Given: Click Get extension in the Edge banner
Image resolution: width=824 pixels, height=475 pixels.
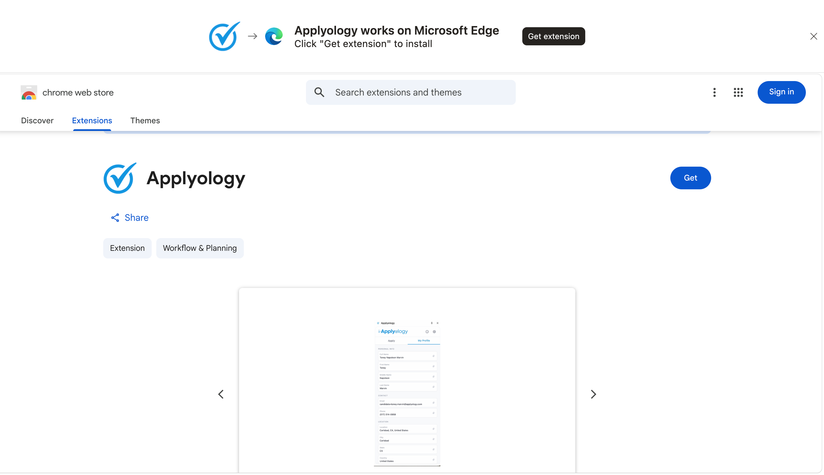Looking at the screenshot, I should [553, 36].
